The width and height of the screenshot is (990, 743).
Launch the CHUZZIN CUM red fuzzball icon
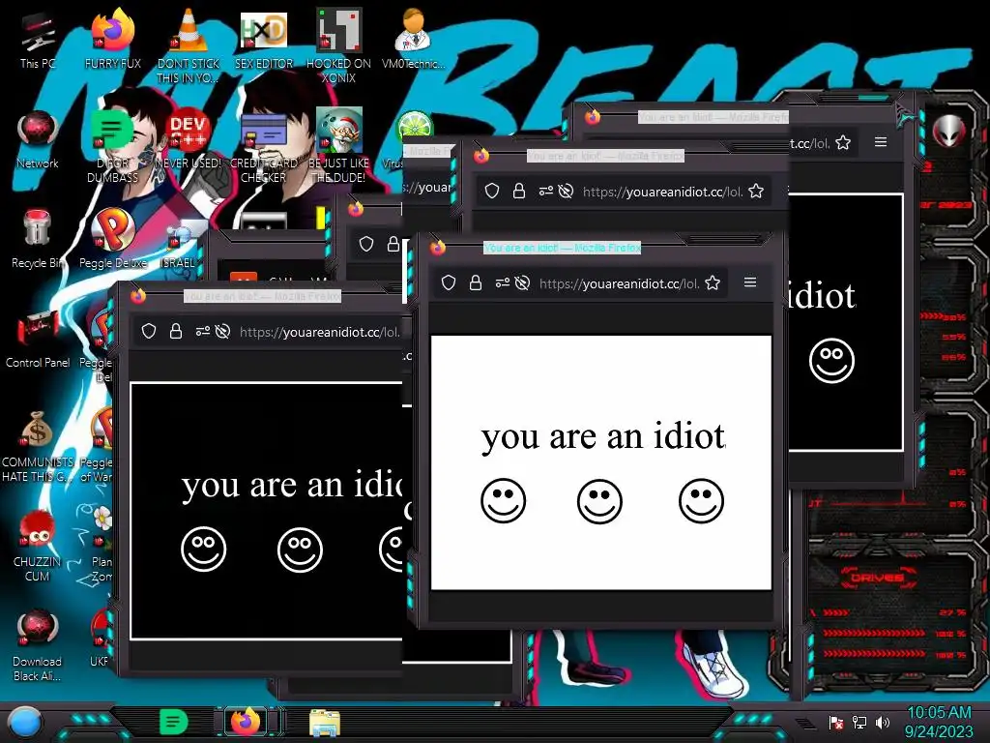pos(38,546)
